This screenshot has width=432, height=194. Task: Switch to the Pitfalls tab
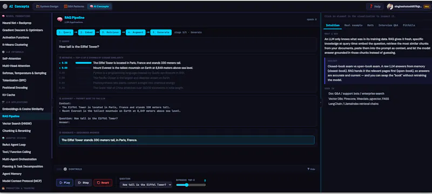409,25
